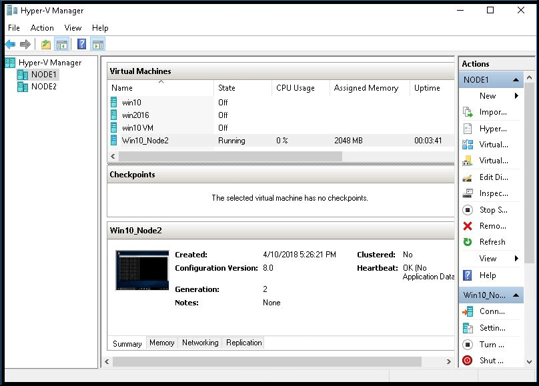The image size is (539, 386).
Task: Click the Stop S... action label
Action: (x=493, y=210)
